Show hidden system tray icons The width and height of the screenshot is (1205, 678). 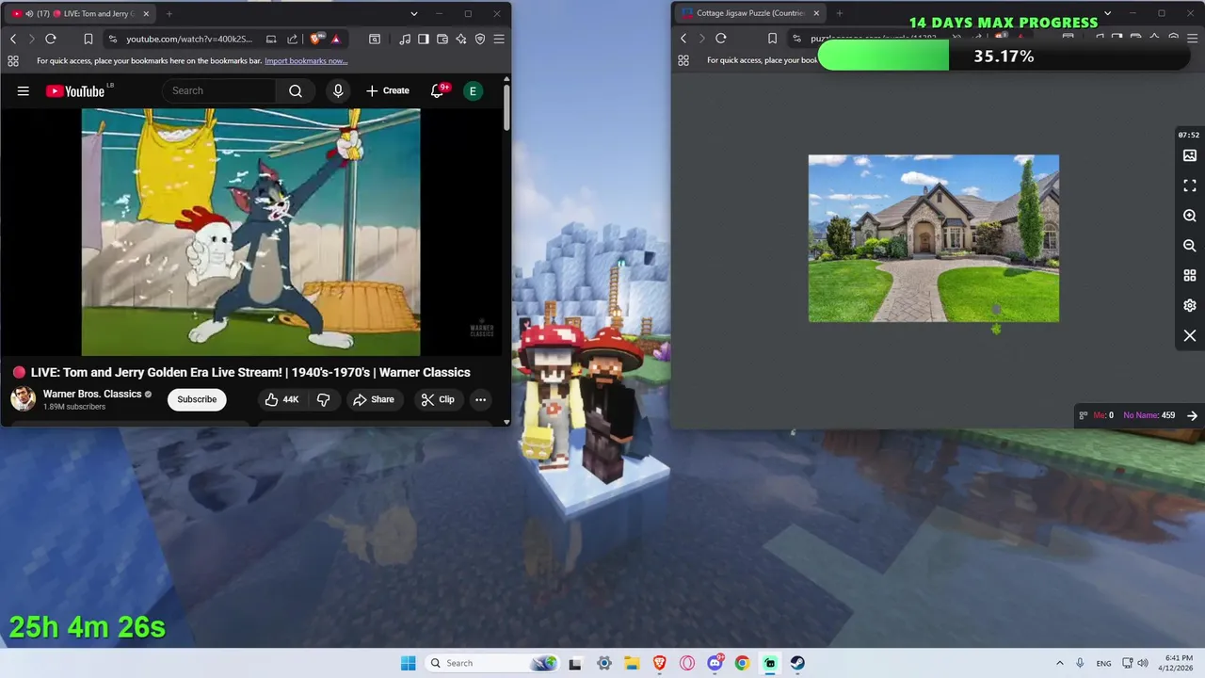(1059, 663)
